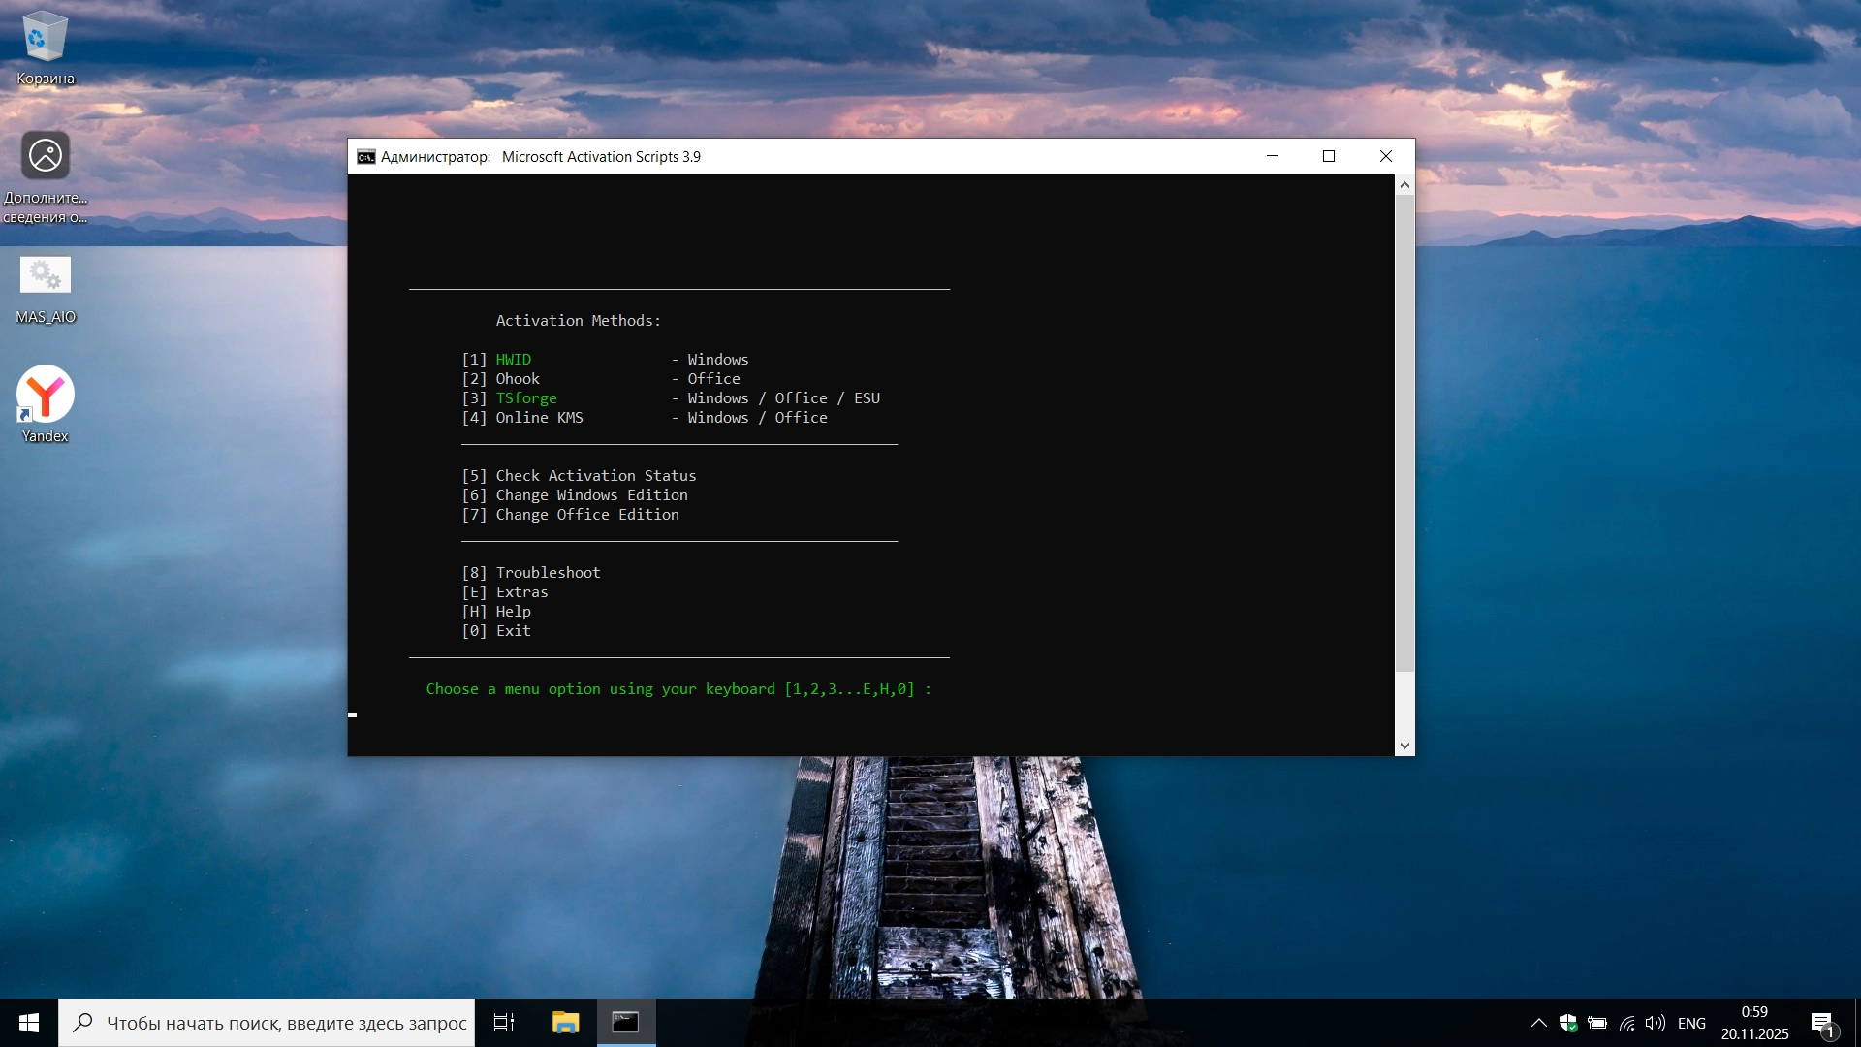Click the cmd icon in the title bar
The width and height of the screenshot is (1861, 1047).
(365, 157)
